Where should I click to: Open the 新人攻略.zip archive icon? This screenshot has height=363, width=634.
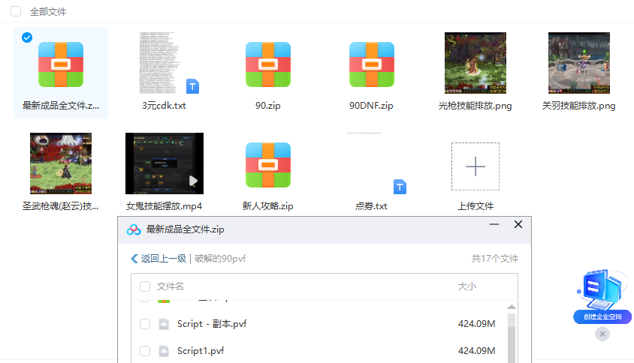coord(267,164)
